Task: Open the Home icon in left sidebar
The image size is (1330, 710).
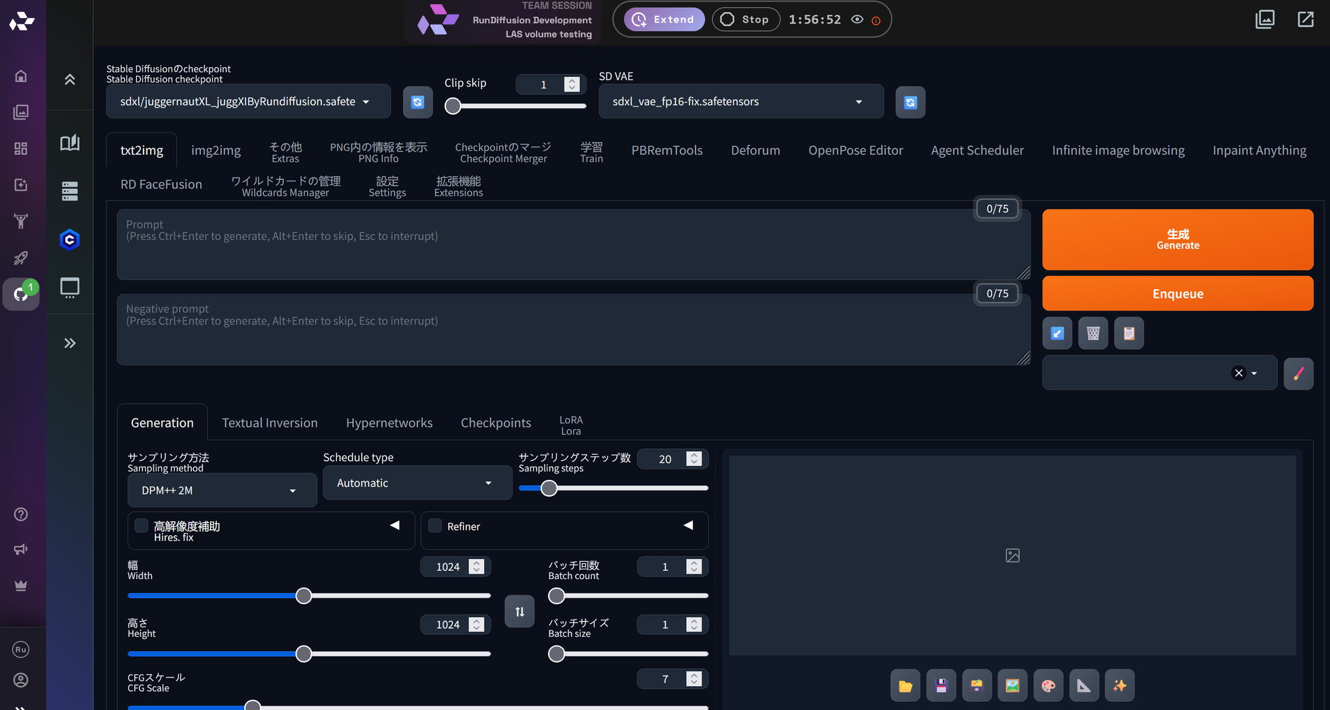Action: (x=21, y=76)
